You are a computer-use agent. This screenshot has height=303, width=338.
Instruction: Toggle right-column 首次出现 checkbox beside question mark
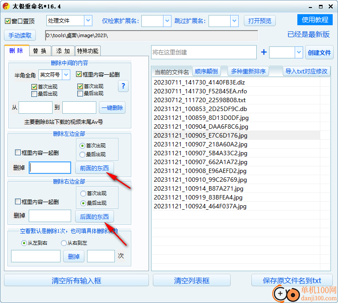80,86
